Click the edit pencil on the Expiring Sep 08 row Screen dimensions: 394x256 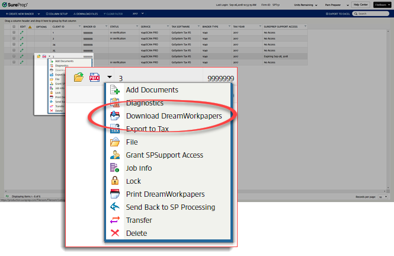point(21,56)
